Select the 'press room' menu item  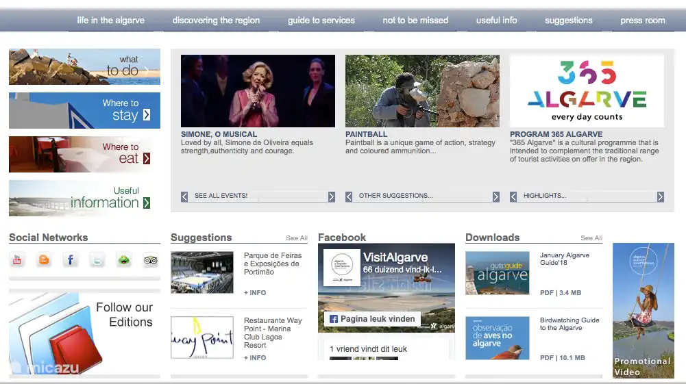[x=642, y=21]
